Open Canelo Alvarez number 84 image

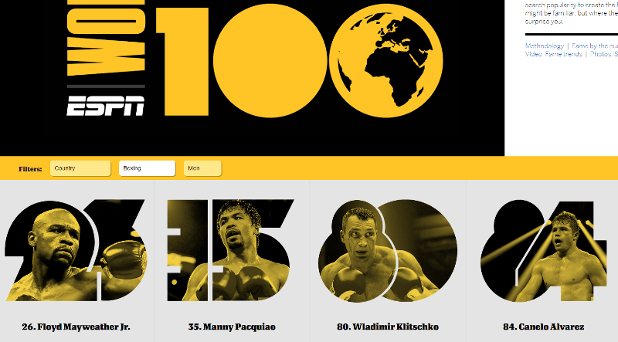544,251
